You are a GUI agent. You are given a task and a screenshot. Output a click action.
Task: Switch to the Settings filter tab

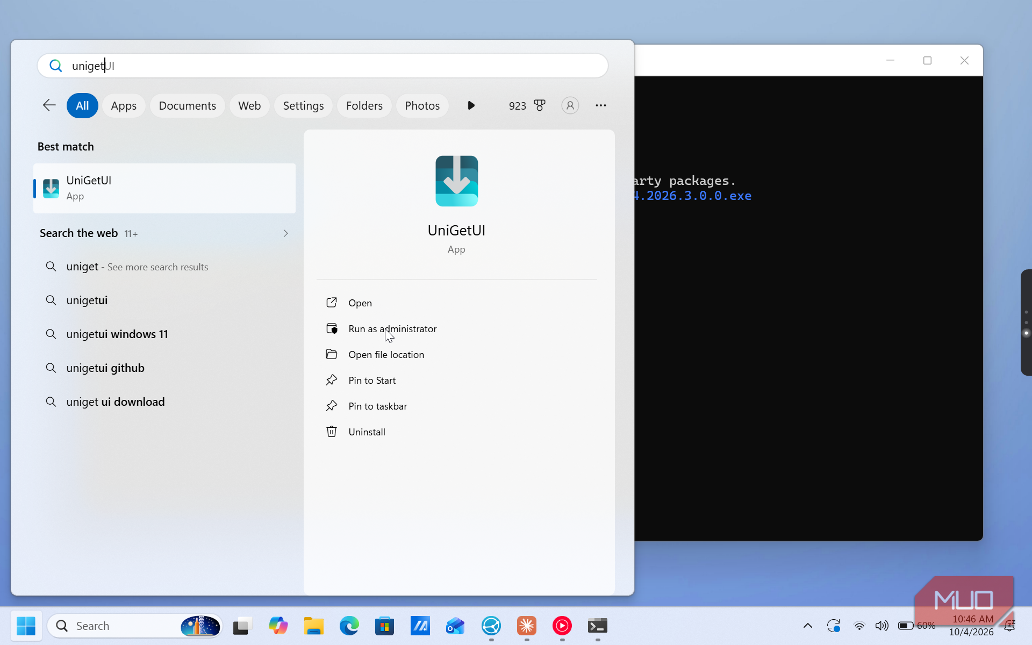(303, 105)
